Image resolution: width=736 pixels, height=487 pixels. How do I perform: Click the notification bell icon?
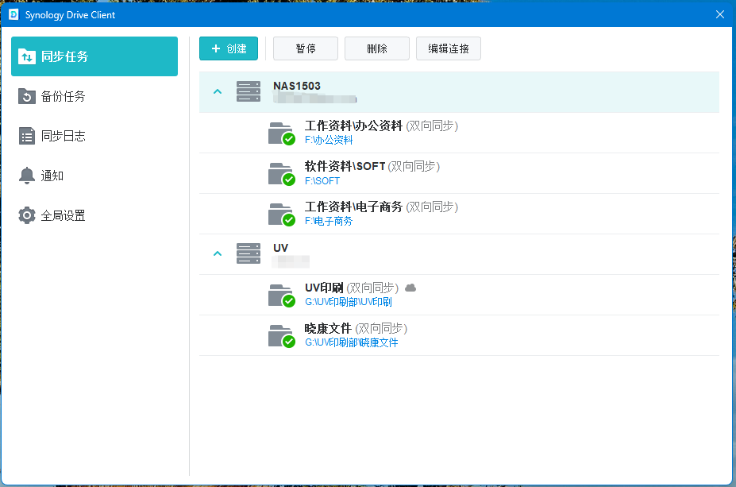[x=27, y=176]
